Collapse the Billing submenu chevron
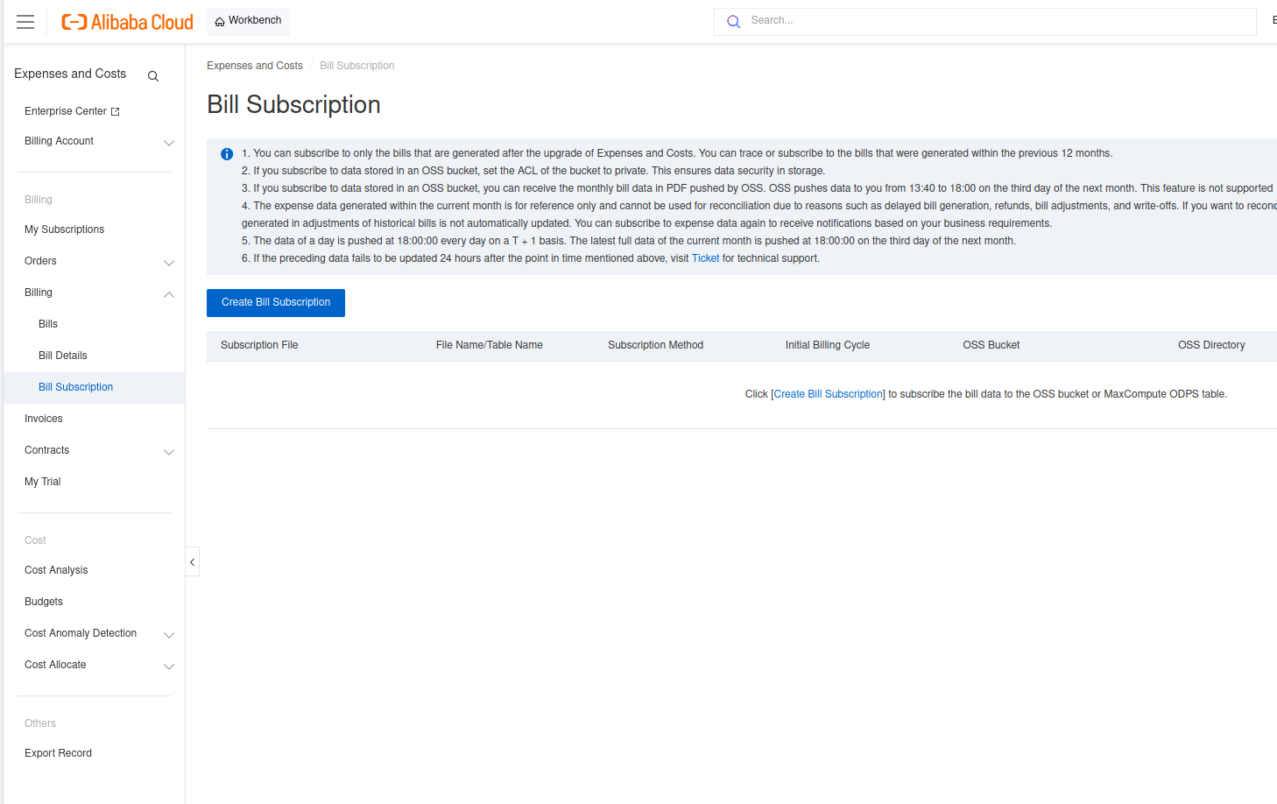The height and width of the screenshot is (804, 1277). (x=169, y=294)
